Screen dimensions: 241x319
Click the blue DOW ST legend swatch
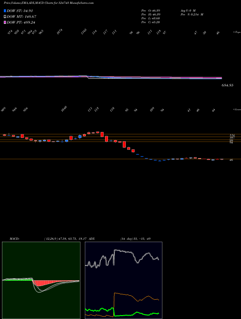tap(5, 11)
